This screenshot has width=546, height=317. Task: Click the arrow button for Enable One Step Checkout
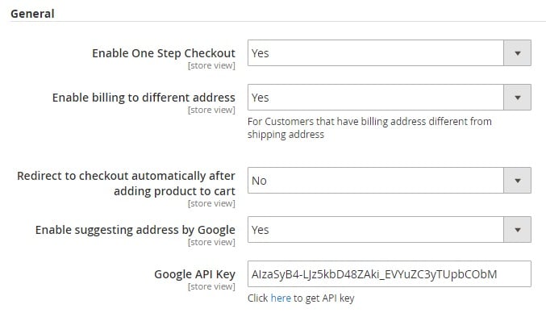[518, 53]
